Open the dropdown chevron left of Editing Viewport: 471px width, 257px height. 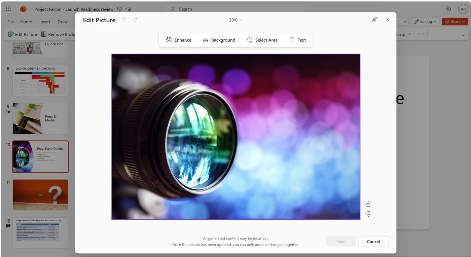click(405, 21)
